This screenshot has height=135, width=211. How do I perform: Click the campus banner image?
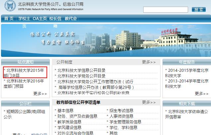click(106, 40)
